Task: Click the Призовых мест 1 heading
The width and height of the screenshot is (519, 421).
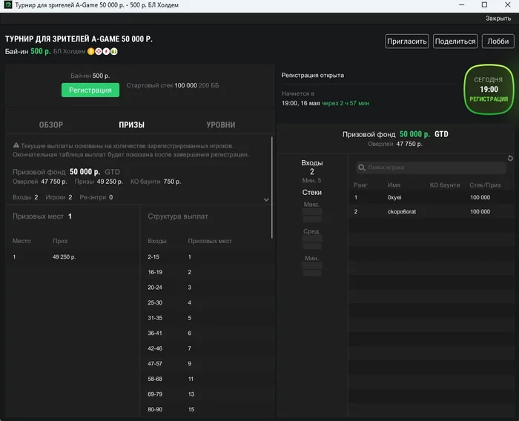Action: coord(42,216)
